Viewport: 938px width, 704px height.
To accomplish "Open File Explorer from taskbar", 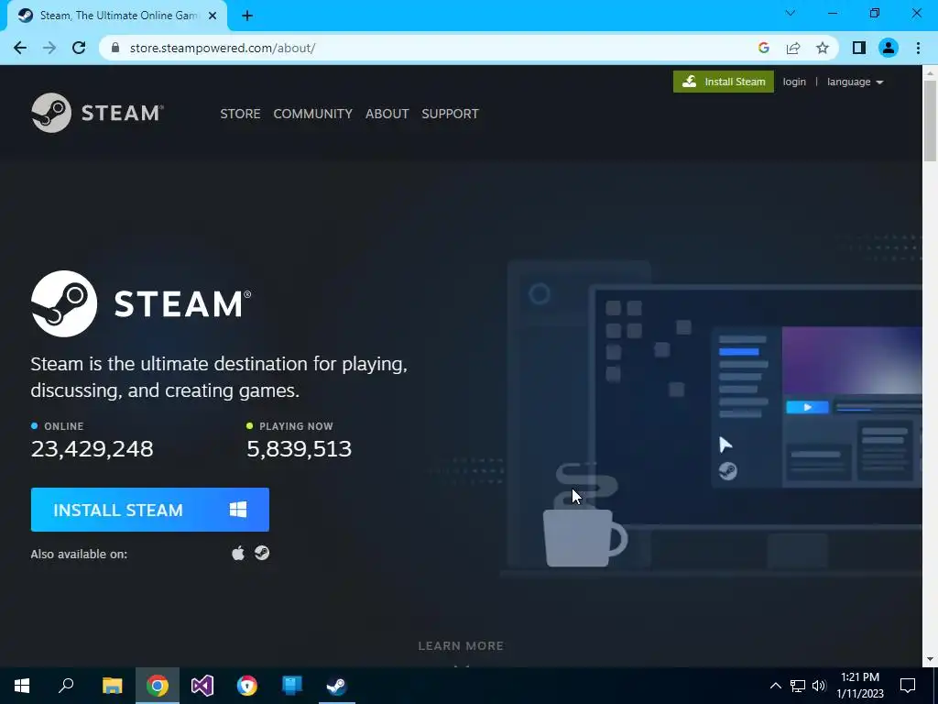I will (112, 686).
